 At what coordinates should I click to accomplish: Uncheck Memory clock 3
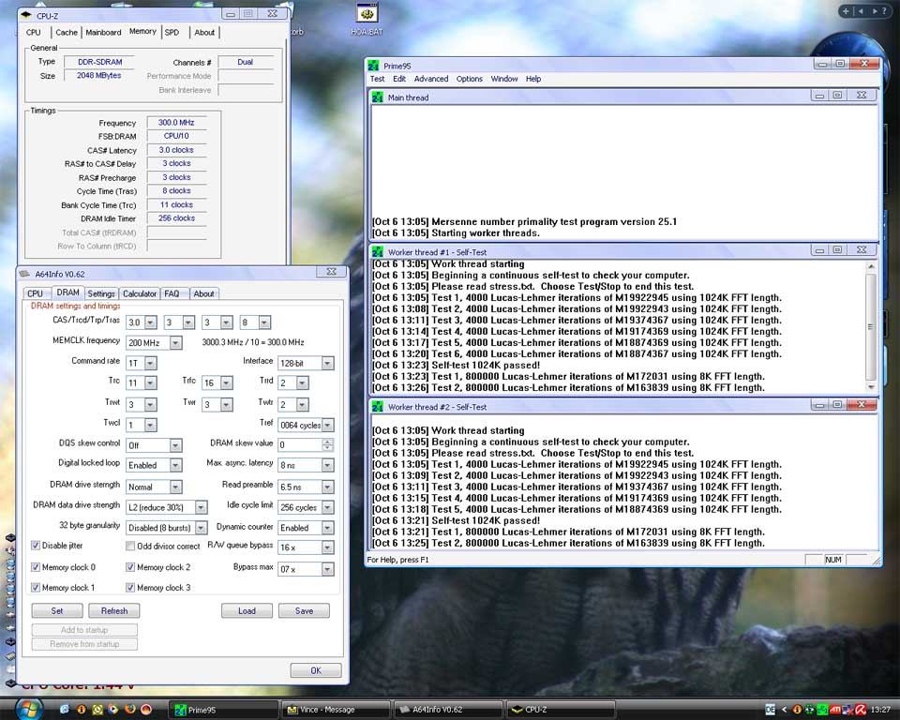coord(130,588)
